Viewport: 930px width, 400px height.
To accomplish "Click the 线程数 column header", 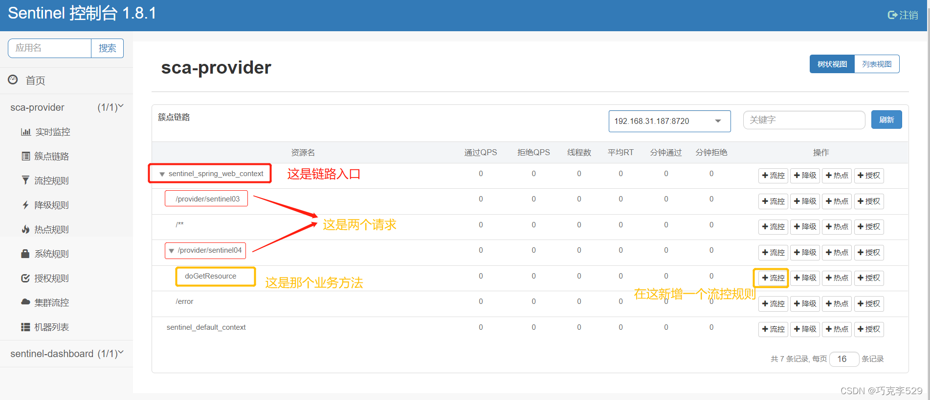I will click(579, 153).
